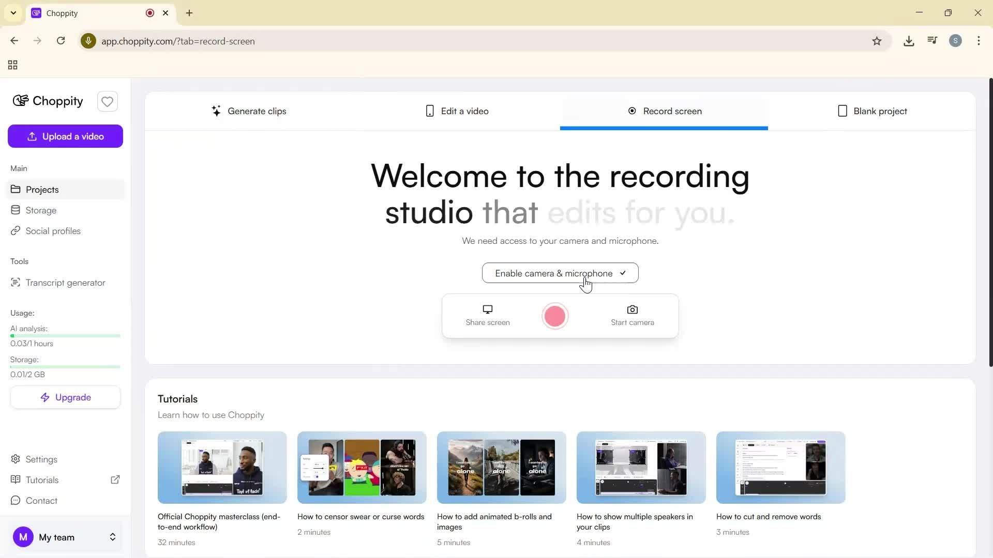Click the Upgrade button
993x558 pixels.
(x=65, y=397)
